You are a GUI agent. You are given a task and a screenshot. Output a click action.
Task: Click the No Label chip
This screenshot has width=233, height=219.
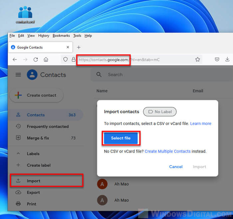(160, 112)
